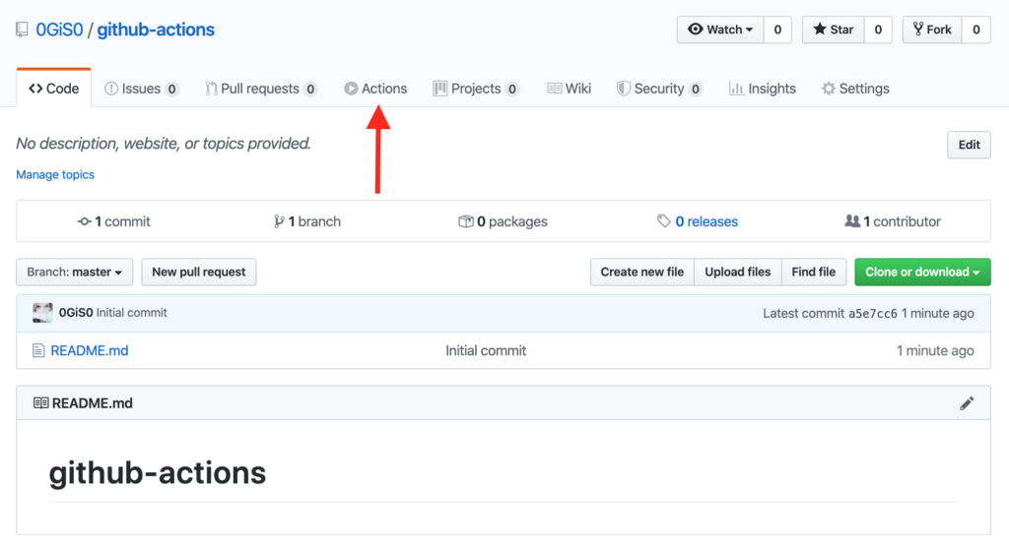Click the commit icon beside 1 commit
Viewport: 1009px width, 550px height.
(85, 221)
